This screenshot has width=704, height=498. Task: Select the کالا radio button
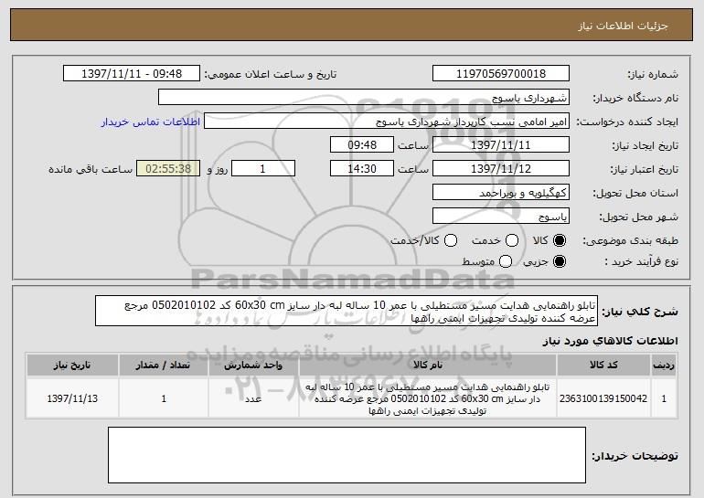pos(560,240)
